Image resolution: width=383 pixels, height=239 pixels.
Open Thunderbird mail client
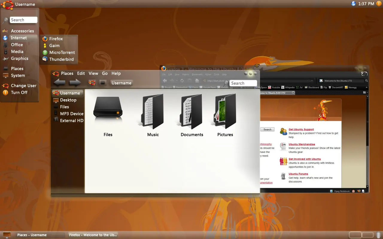(61, 59)
